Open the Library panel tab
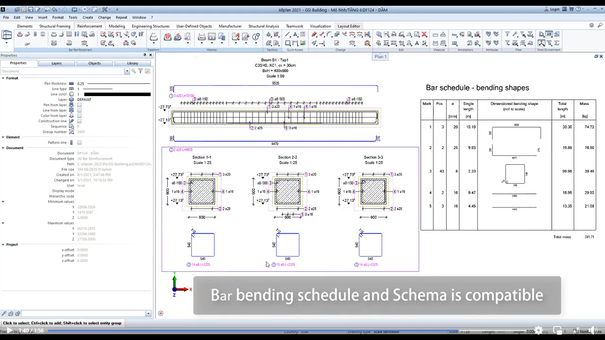The width and height of the screenshot is (605, 340). pyautogui.click(x=132, y=63)
